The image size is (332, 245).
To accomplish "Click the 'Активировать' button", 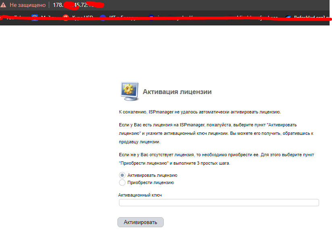I will (141, 222).
